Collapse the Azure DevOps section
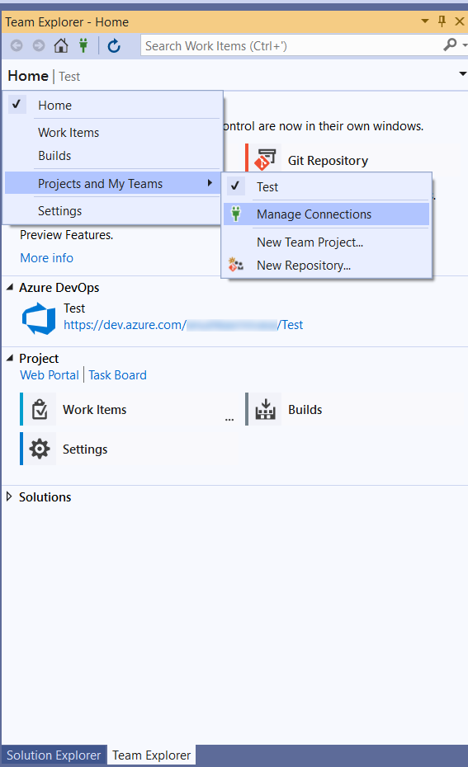 10,288
